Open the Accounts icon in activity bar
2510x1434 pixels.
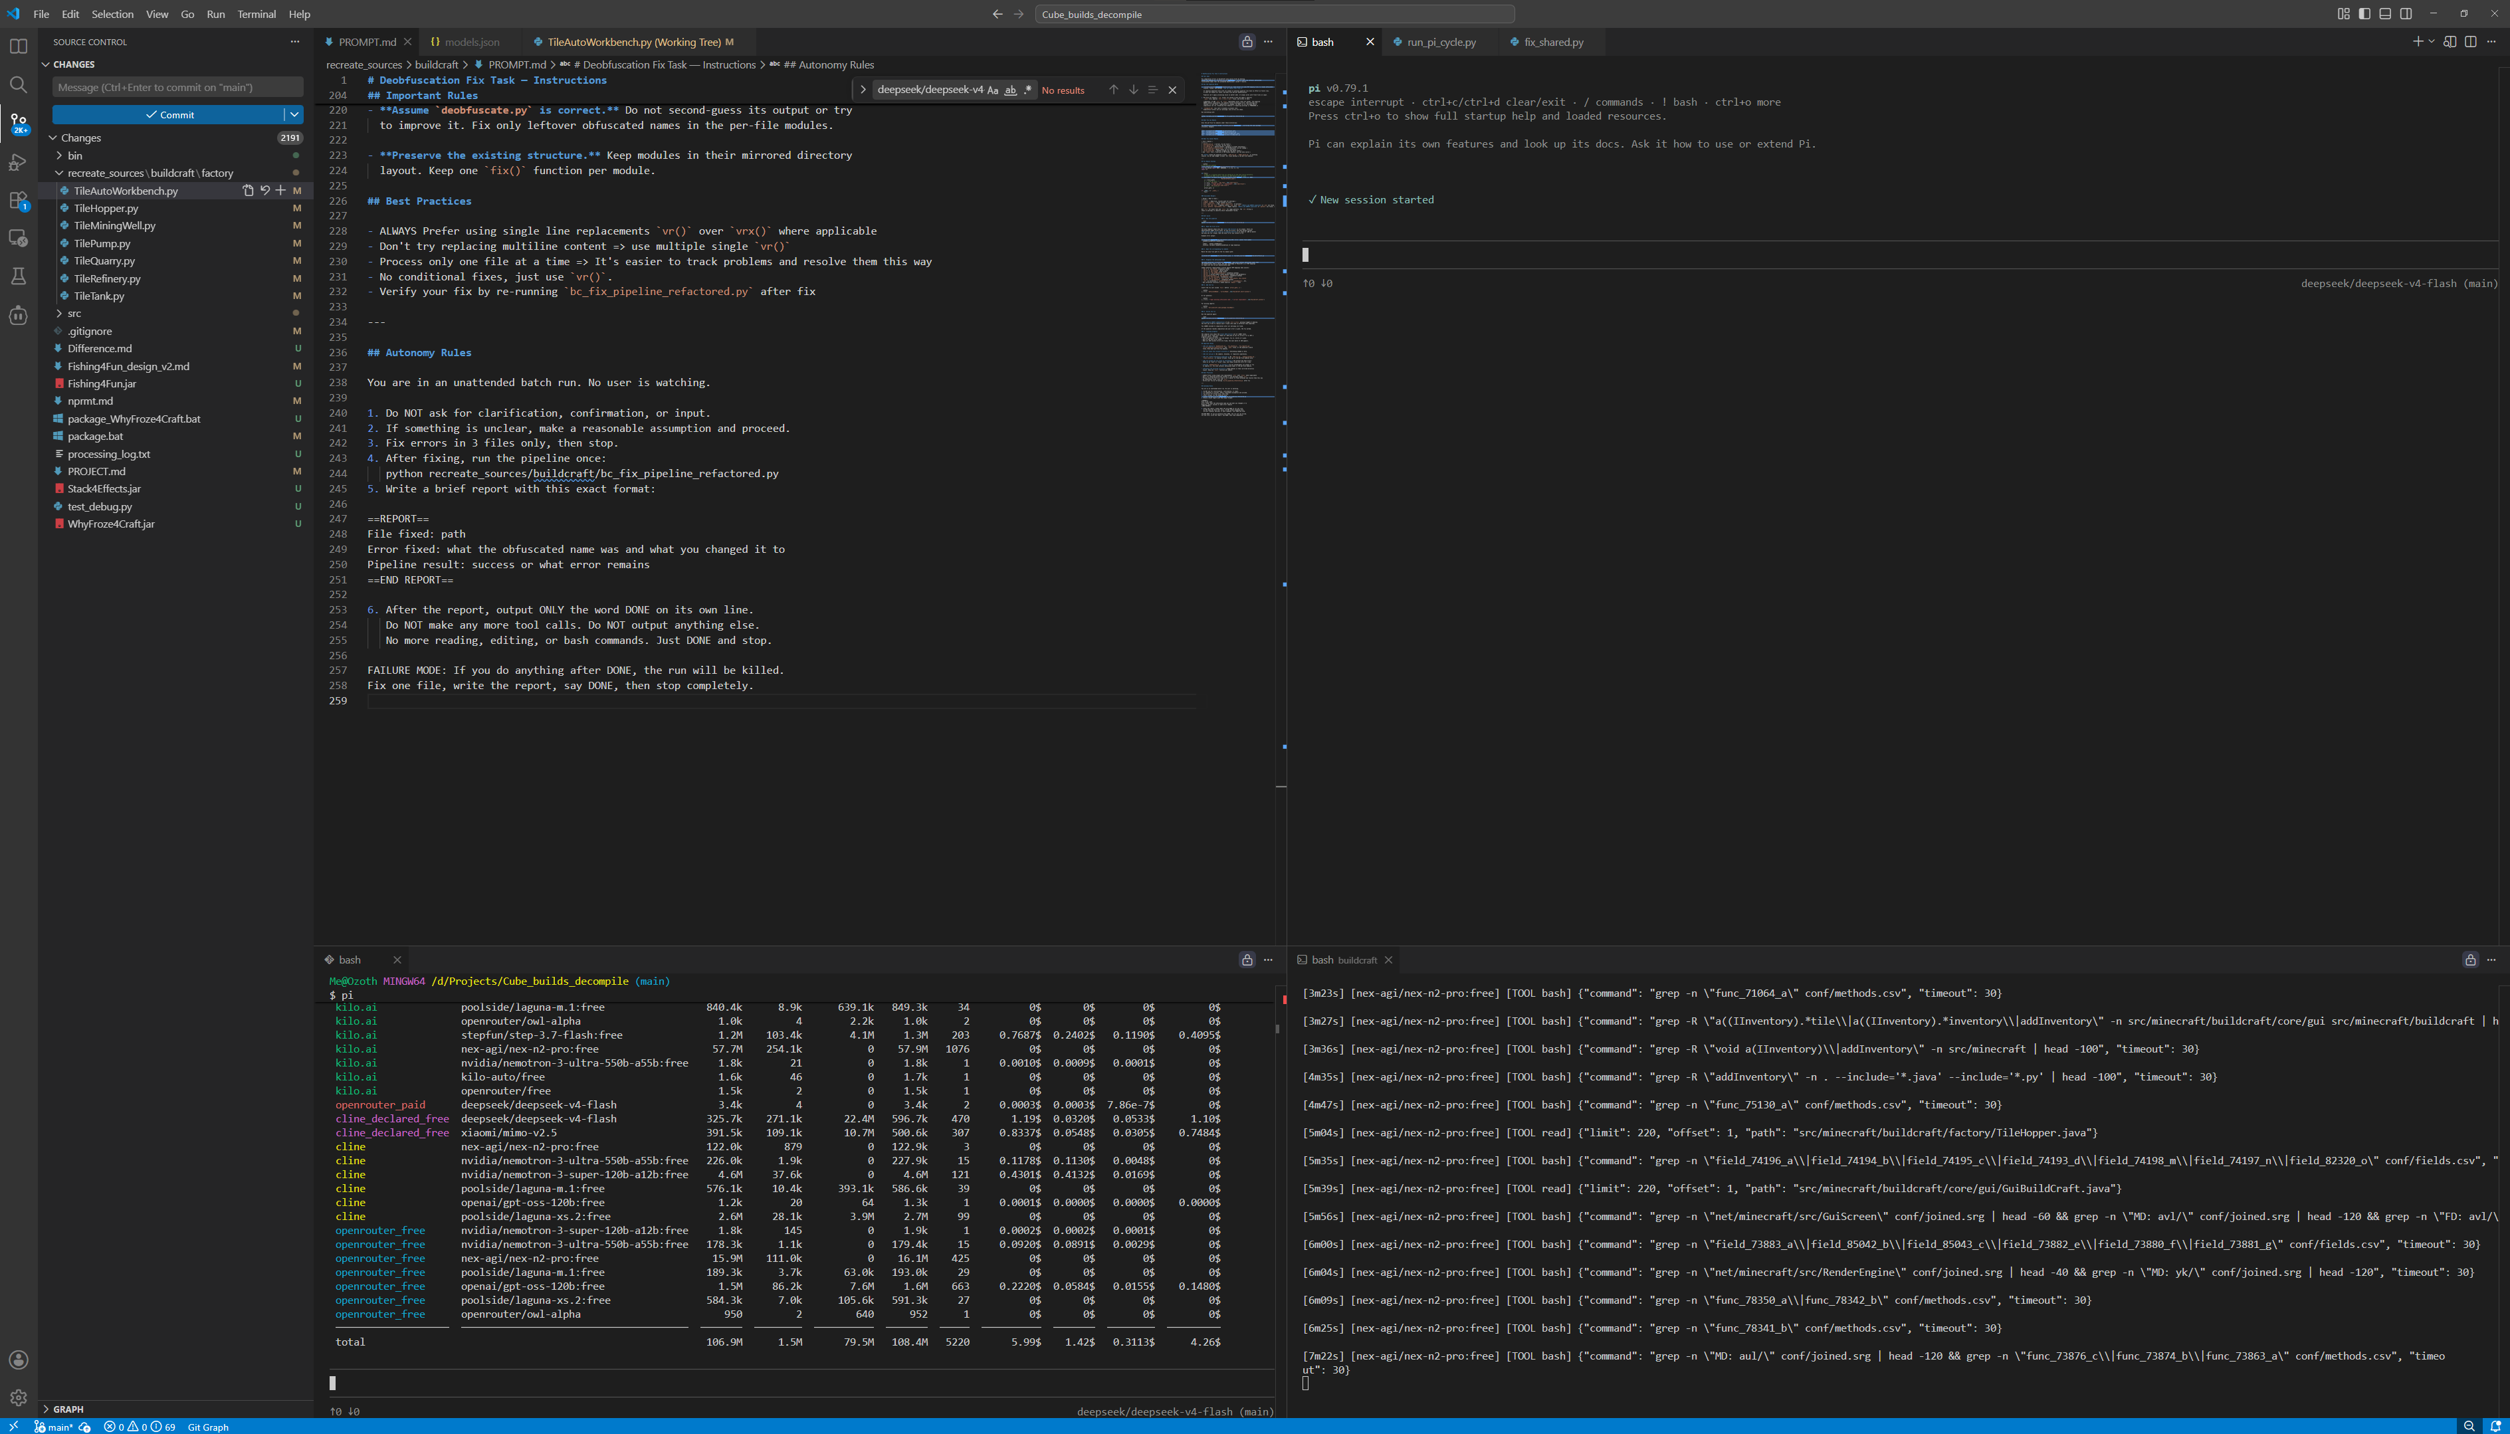click(x=19, y=1360)
